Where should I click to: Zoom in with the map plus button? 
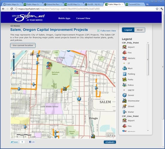tap(13, 54)
